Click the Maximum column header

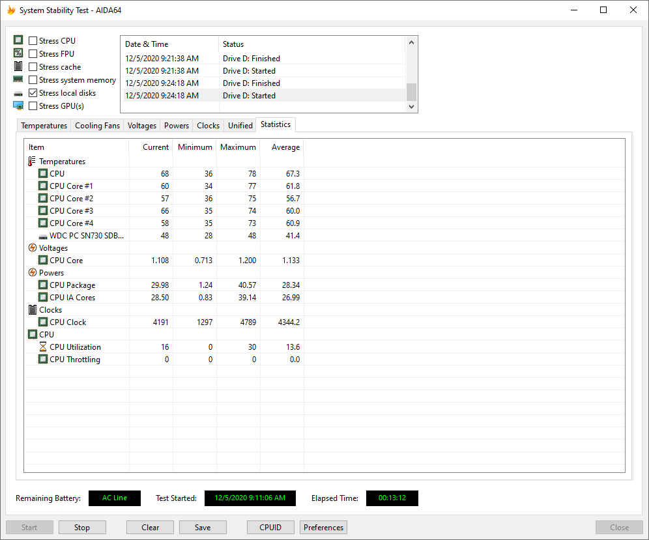(238, 147)
